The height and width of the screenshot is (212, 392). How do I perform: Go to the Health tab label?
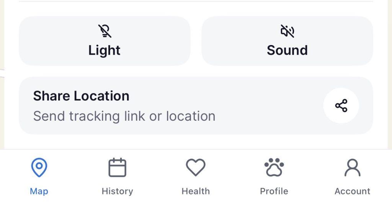(x=196, y=191)
